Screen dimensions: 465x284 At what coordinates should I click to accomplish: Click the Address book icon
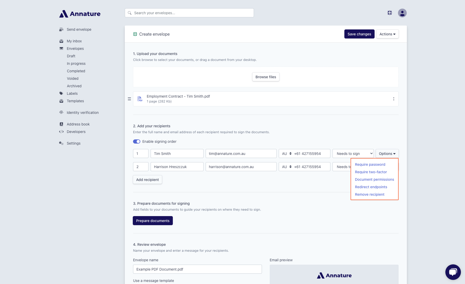tap(61, 124)
